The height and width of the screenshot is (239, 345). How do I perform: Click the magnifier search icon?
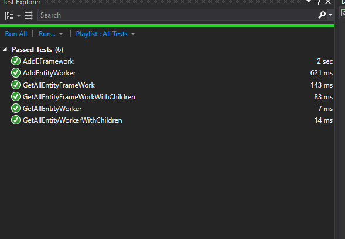click(322, 15)
